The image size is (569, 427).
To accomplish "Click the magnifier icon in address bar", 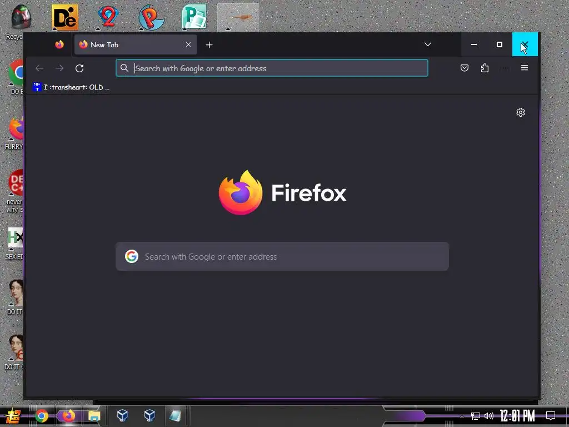I will (x=124, y=68).
